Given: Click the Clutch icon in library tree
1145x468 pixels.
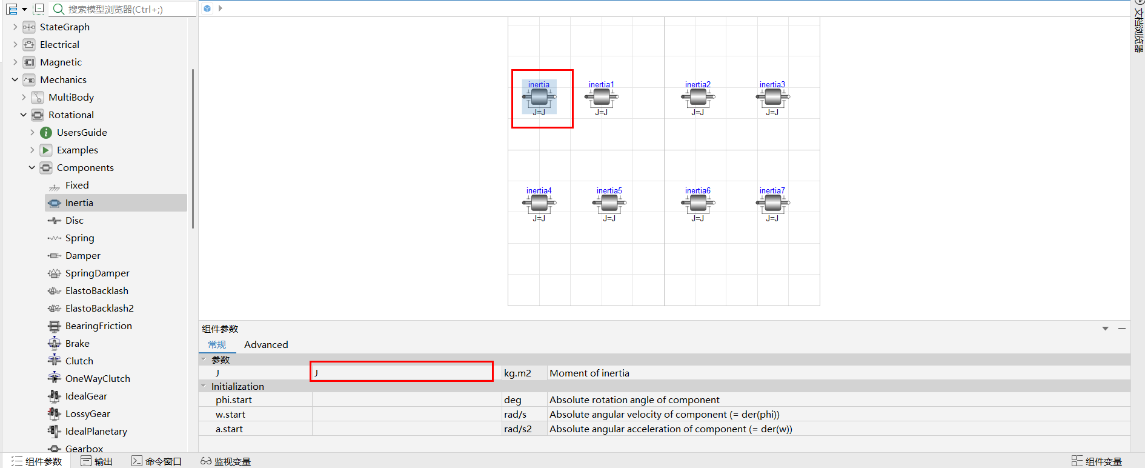Looking at the screenshot, I should [x=55, y=361].
